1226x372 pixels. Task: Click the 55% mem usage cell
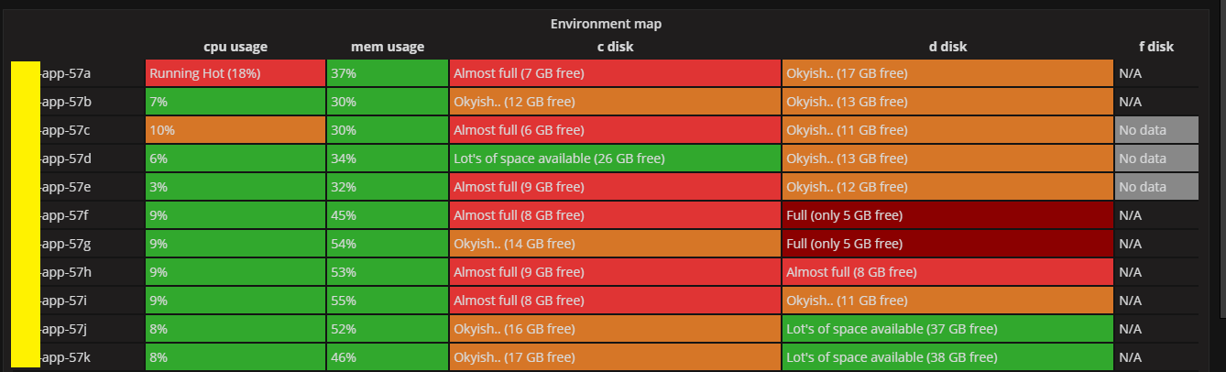click(388, 301)
